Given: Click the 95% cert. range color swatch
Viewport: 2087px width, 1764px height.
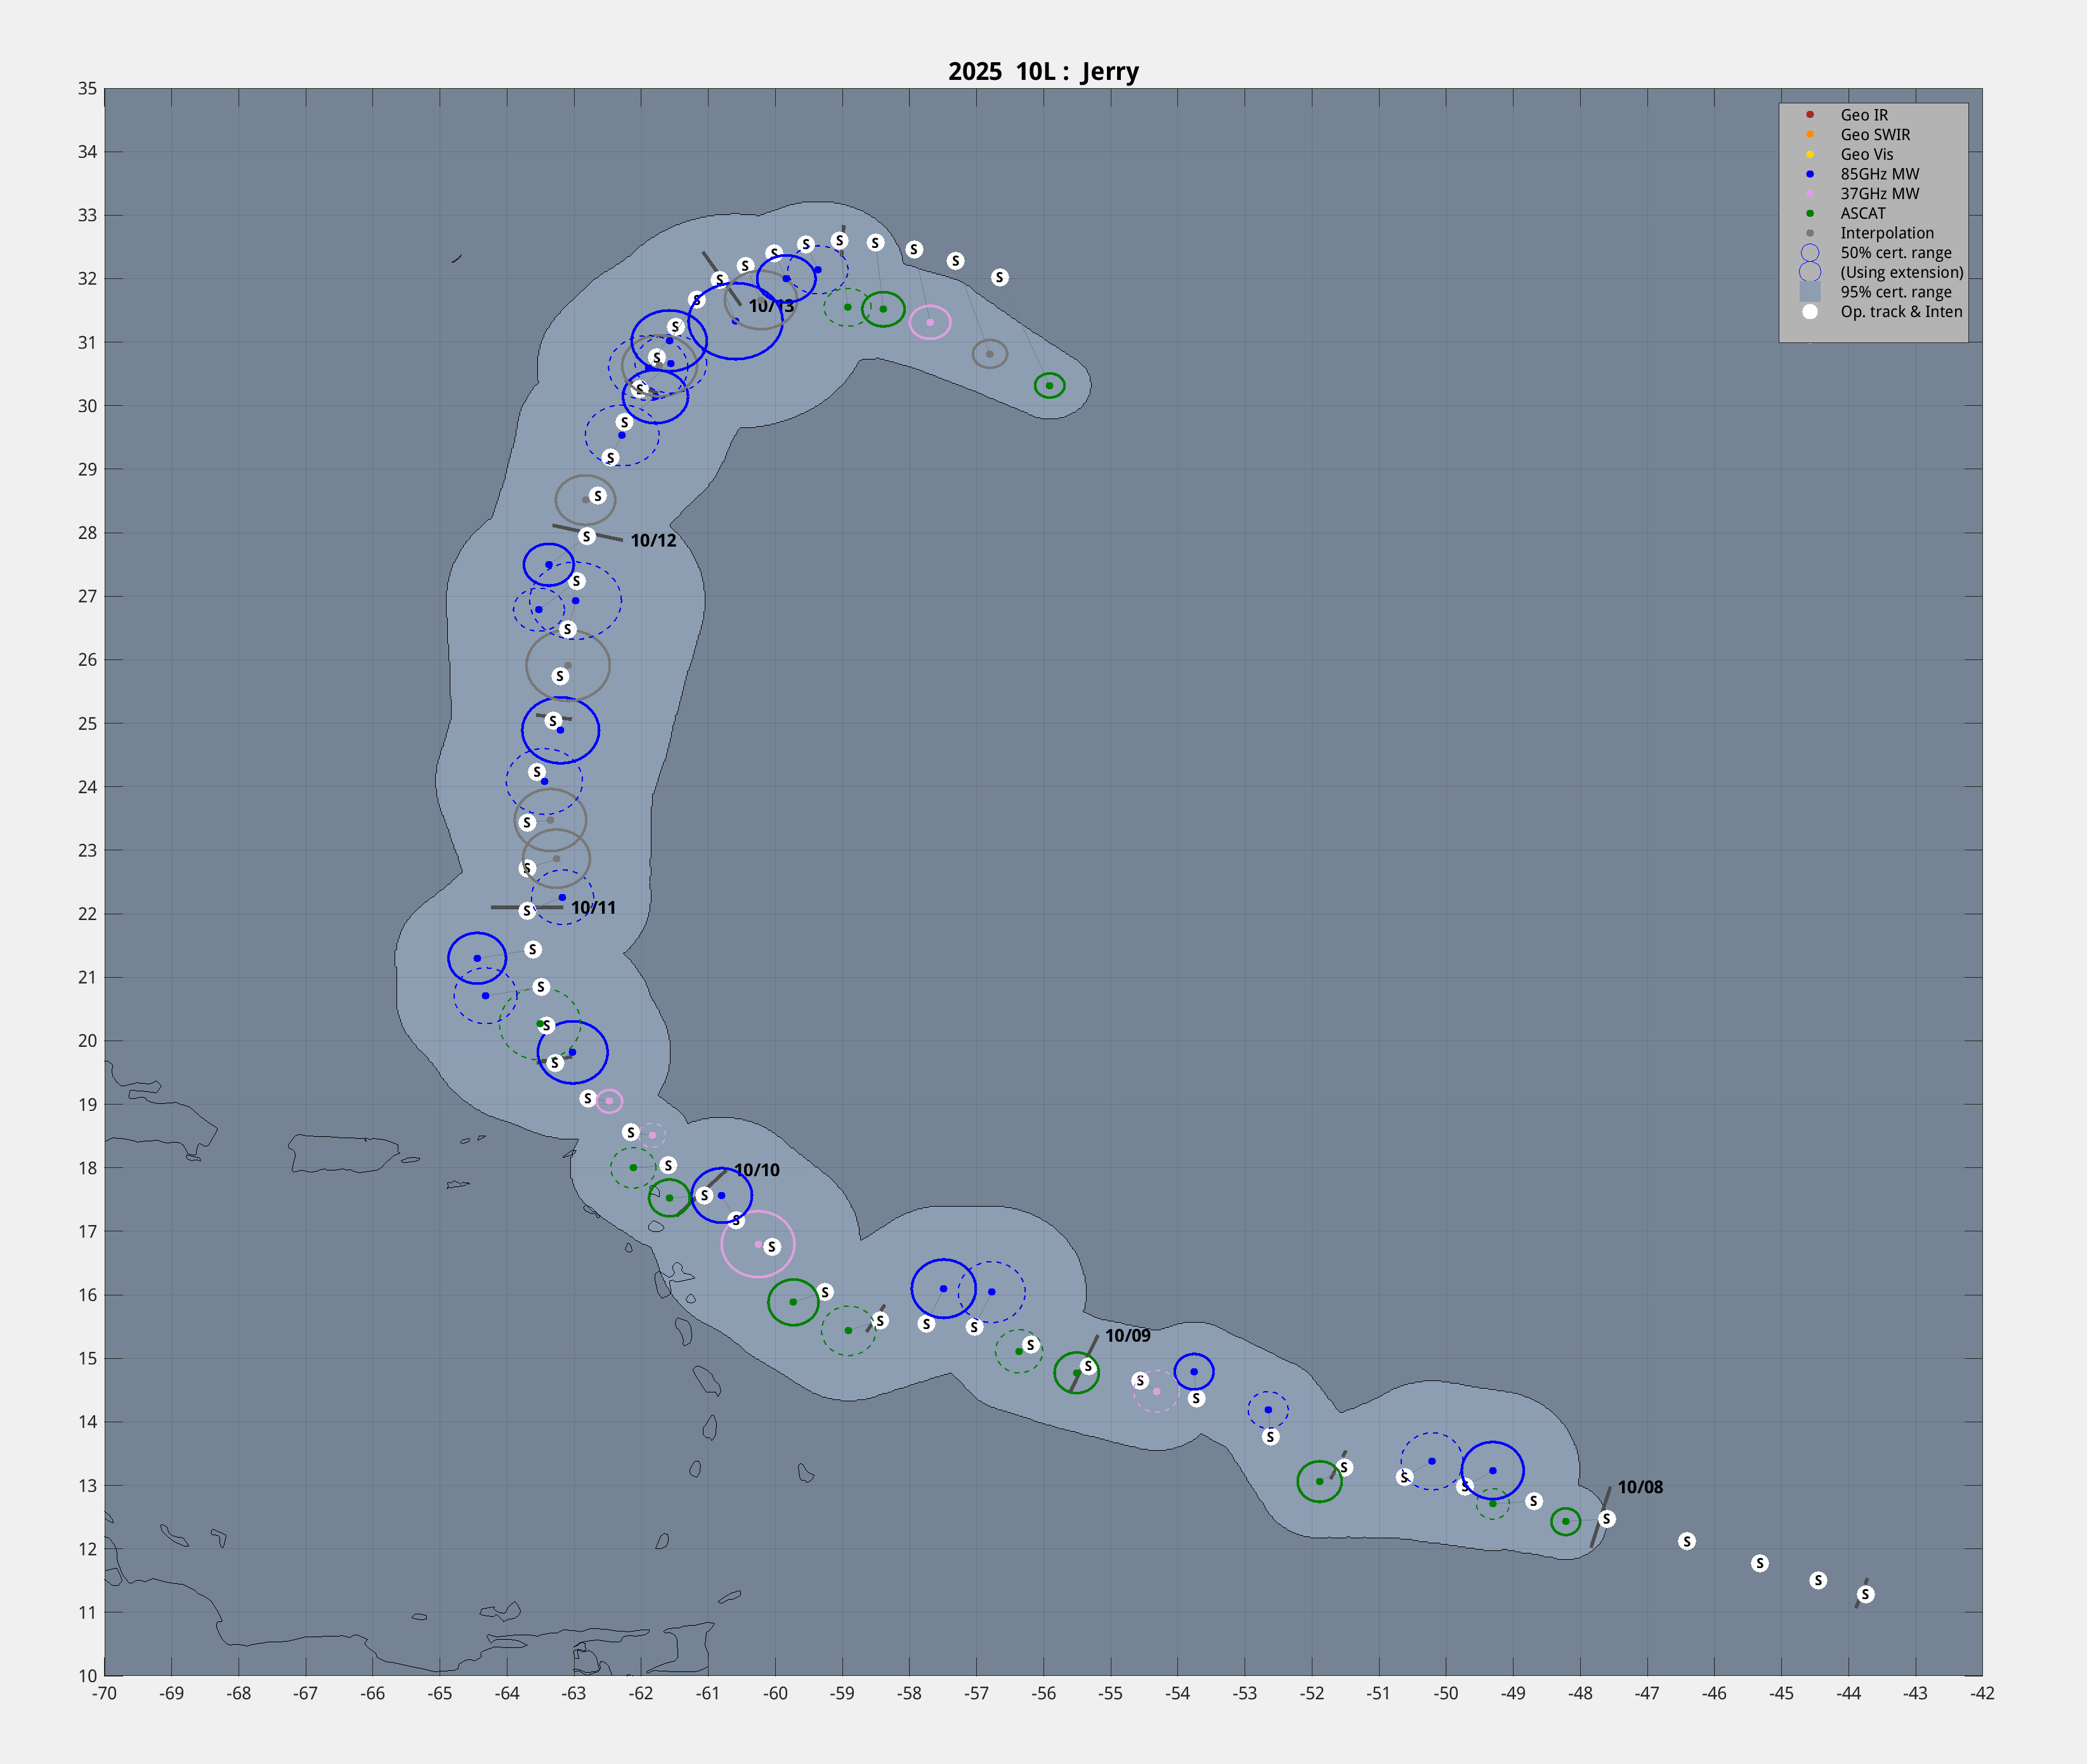Looking at the screenshot, I should click(x=1810, y=292).
